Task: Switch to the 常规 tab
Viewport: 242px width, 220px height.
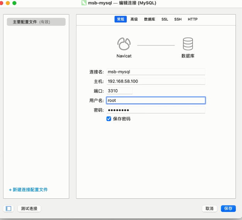Action: coord(121,19)
